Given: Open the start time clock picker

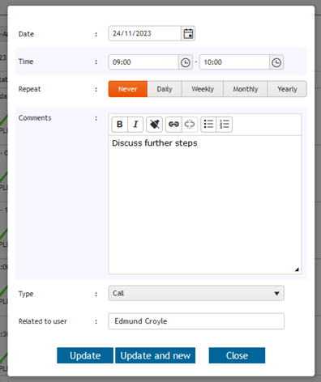Looking at the screenshot, I should click(186, 62).
